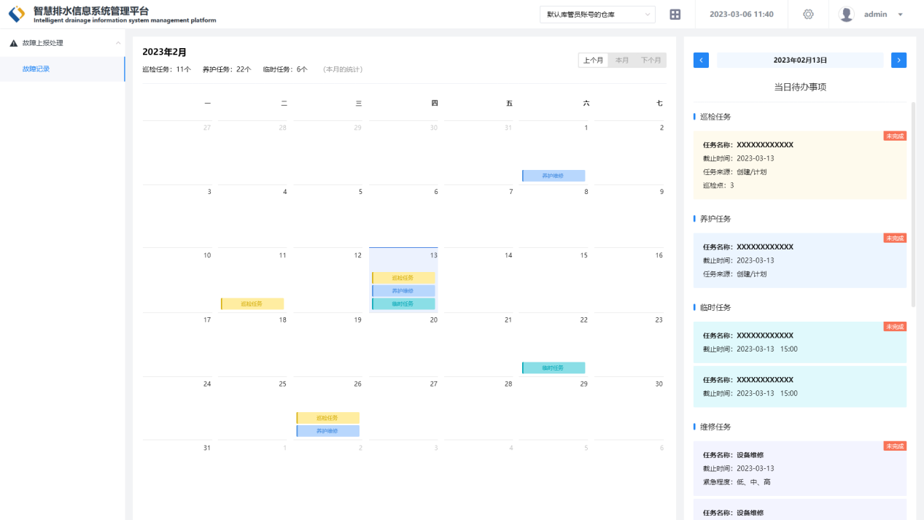Go to previous day with left arrow

tap(701, 61)
